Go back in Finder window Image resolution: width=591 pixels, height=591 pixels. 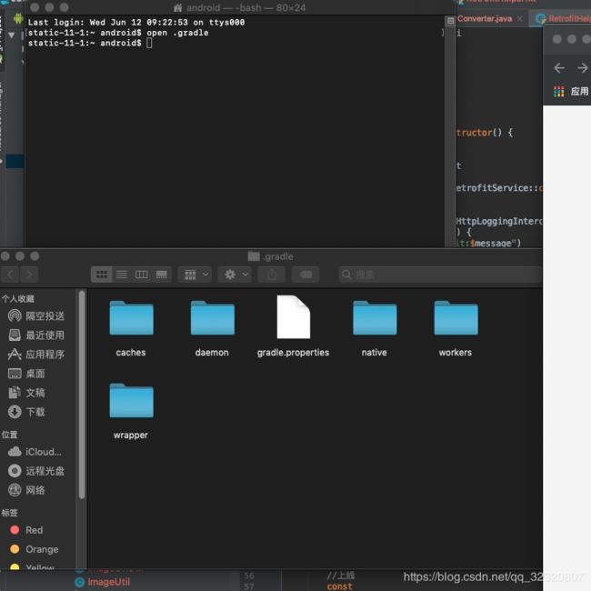[10, 275]
